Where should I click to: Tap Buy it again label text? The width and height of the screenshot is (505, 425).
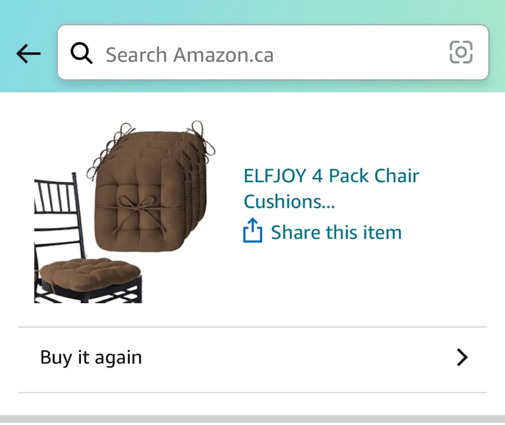point(91,358)
